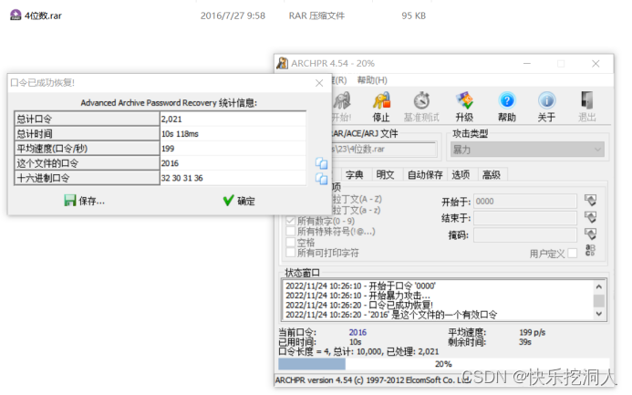Close the 口令已成功恢复 dialog
The image size is (632, 395).
319,83
